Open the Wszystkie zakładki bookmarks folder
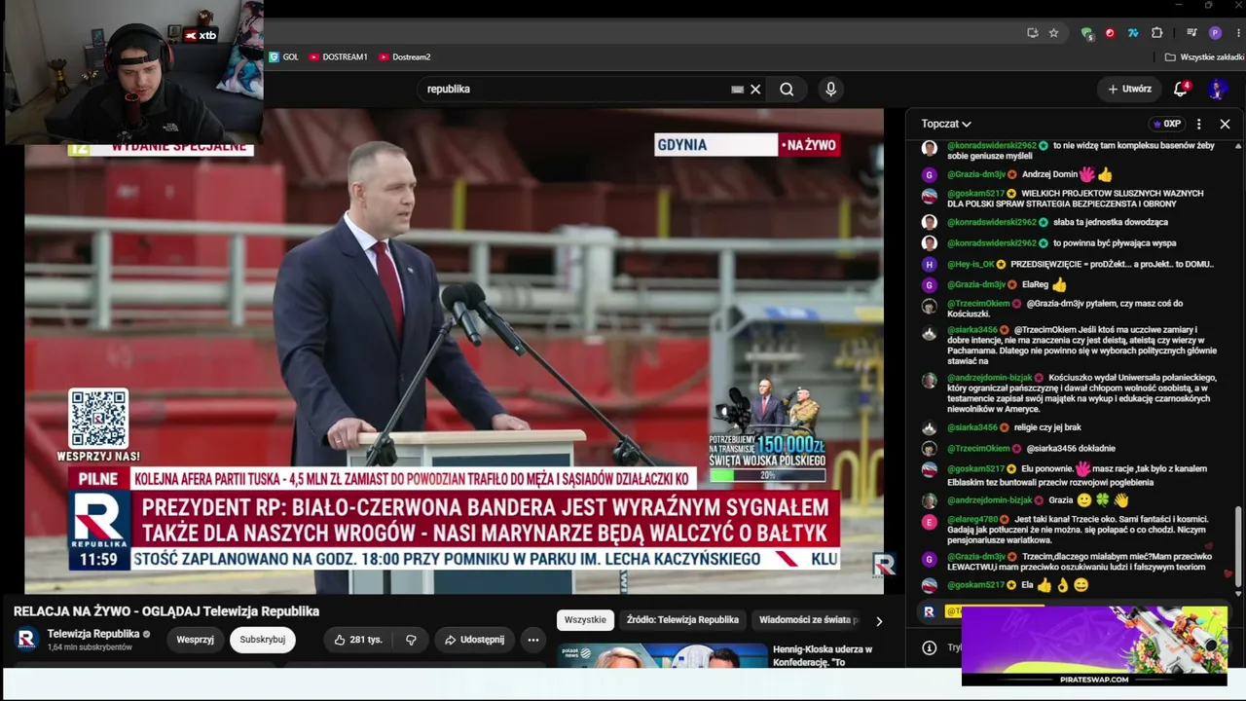Viewport: 1246px width, 701px height. pyautogui.click(x=1203, y=57)
